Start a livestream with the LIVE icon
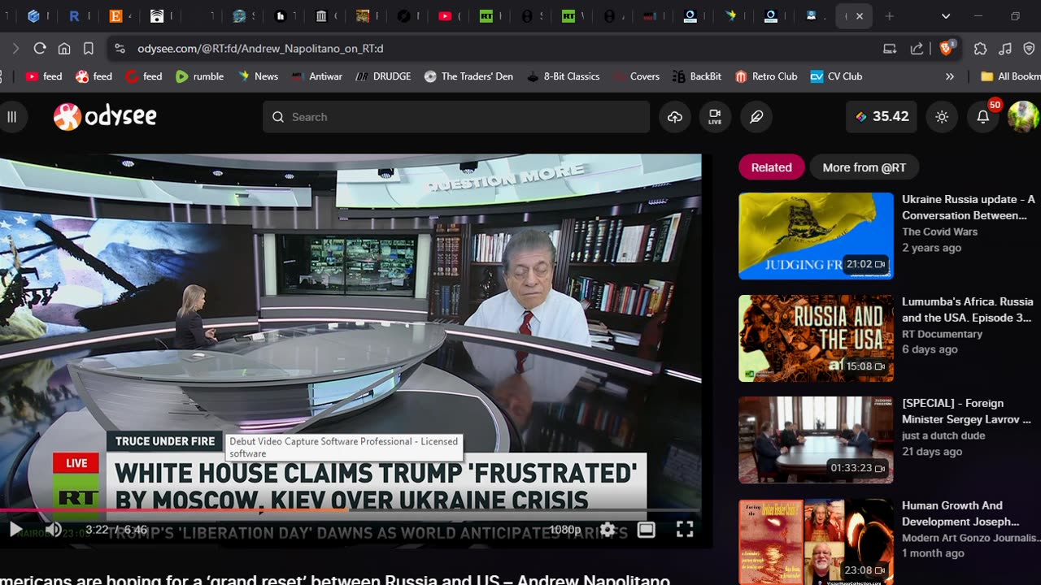This screenshot has width=1041, height=585. (715, 117)
